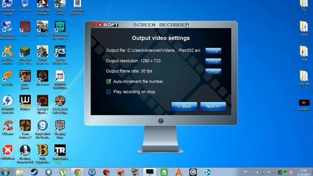
Task: Open the orange ring icon desktop shortcut
Action: 8,78
